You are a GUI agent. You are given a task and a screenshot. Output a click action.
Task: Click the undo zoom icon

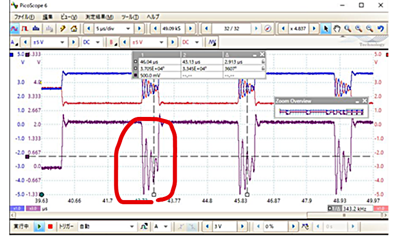(381, 28)
